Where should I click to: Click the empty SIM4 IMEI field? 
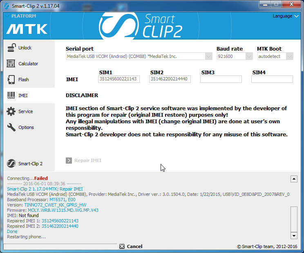pyautogui.click(x=272, y=79)
